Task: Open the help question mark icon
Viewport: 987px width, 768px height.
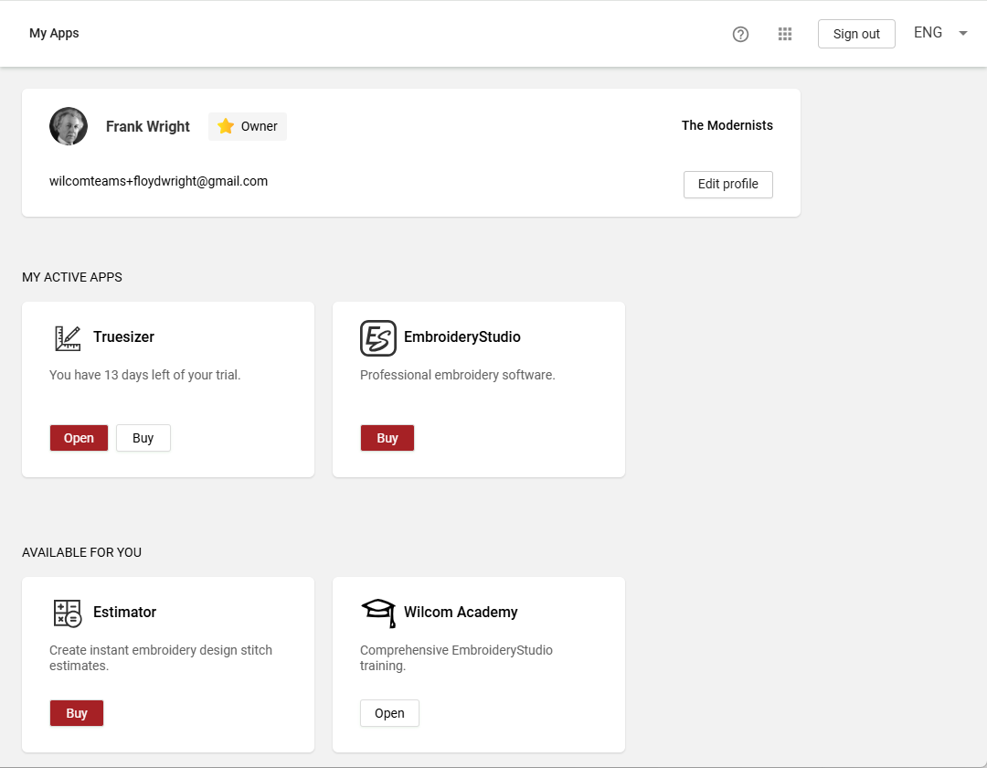Action: click(x=740, y=34)
